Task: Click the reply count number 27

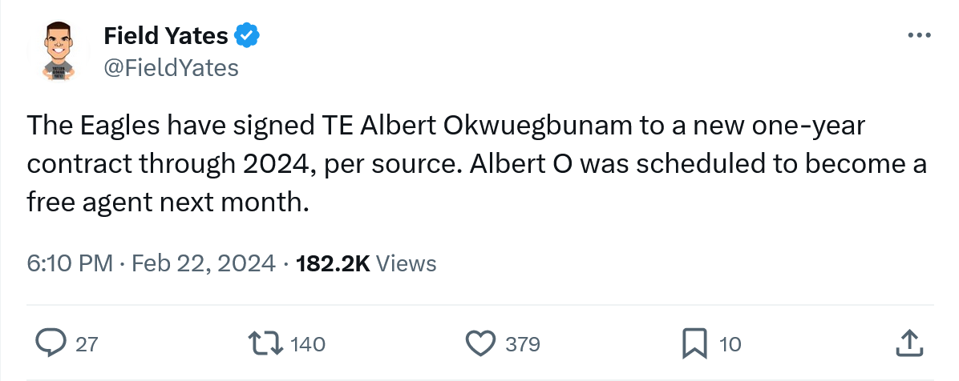Action: coord(86,345)
